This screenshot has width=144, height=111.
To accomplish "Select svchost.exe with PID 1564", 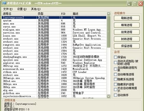I will [x=54, y=51].
